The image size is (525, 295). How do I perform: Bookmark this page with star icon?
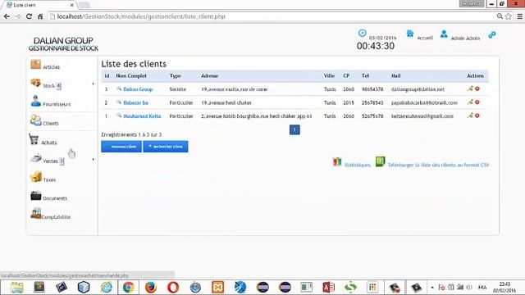tap(509, 16)
